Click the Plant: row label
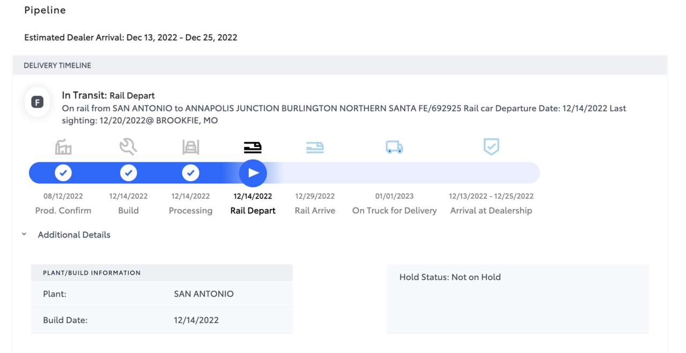Screen dimensions: 686x353 (x=55, y=294)
